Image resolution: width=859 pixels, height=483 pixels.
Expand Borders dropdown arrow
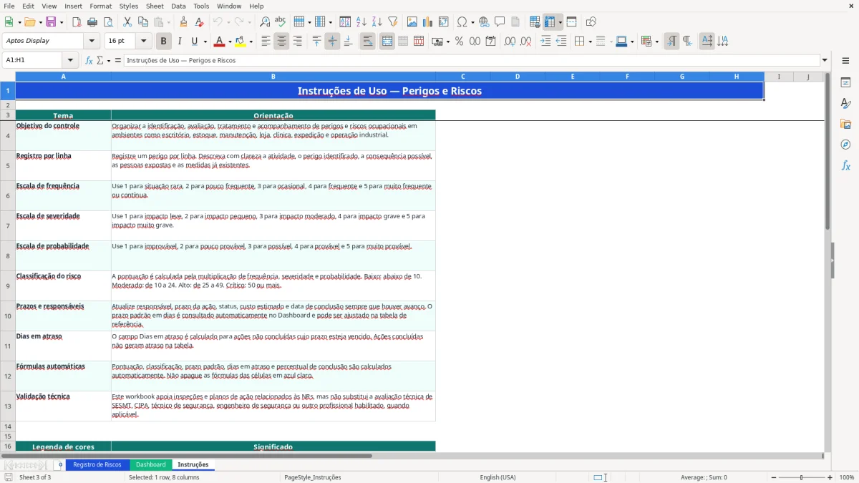pos(590,42)
